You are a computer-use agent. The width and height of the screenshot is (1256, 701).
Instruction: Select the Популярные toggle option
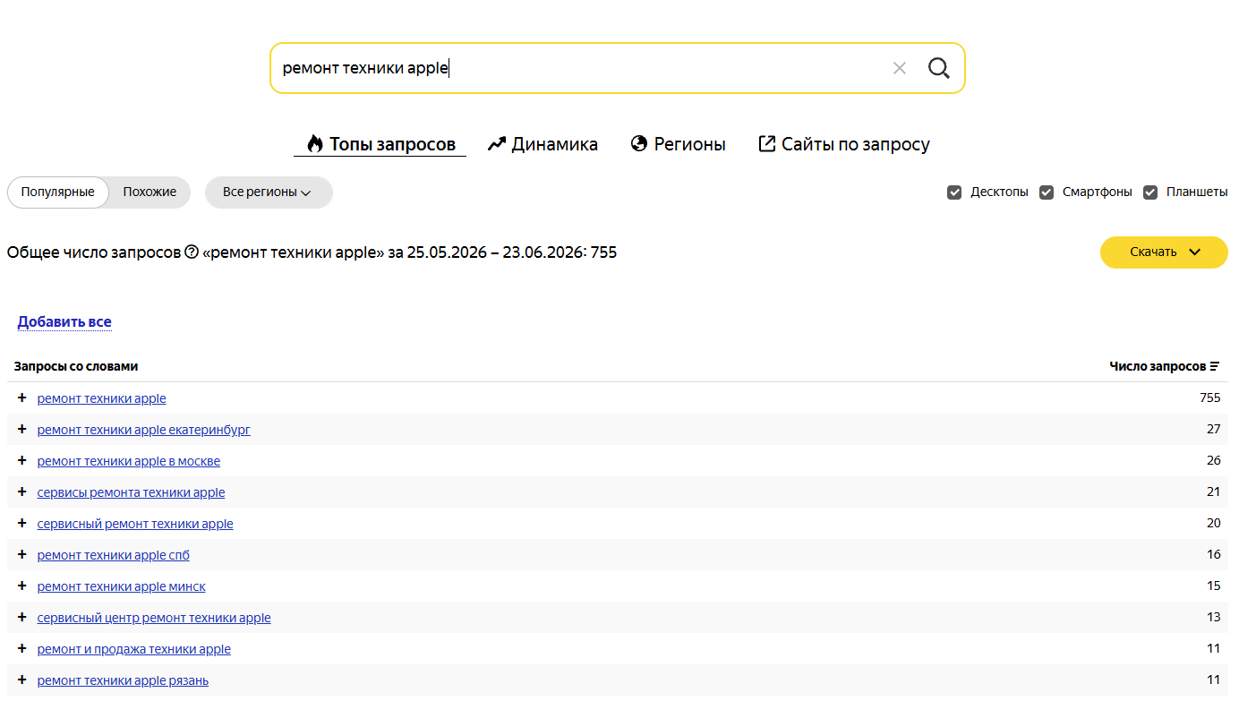(x=58, y=192)
